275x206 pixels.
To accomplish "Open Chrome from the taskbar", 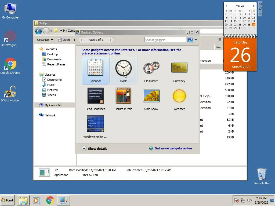I will [50, 200].
